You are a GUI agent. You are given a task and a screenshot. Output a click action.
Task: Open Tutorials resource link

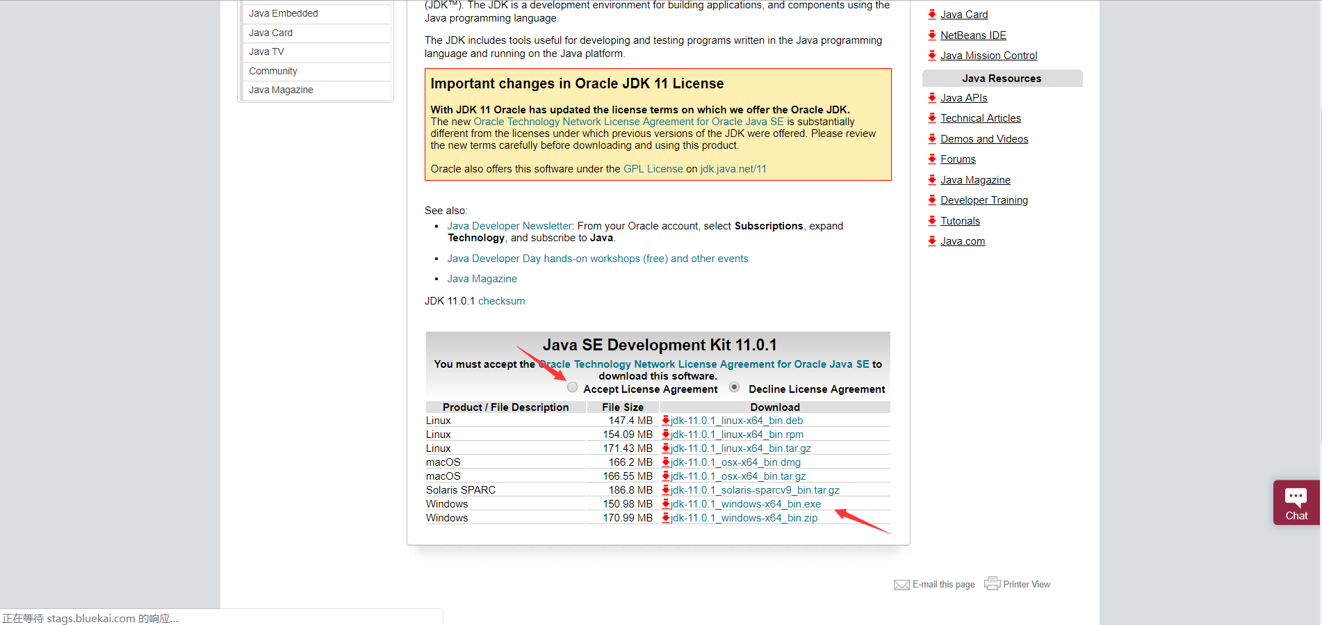pyautogui.click(x=960, y=221)
